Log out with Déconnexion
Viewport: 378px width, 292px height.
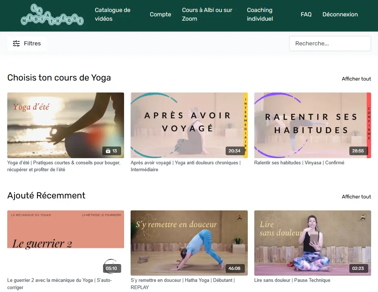tap(340, 14)
